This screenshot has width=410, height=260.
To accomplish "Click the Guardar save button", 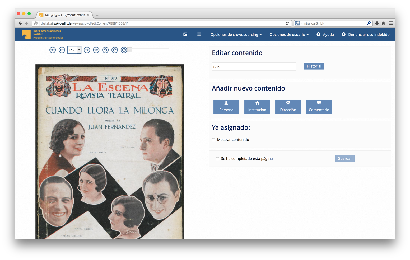I will pos(345,158).
